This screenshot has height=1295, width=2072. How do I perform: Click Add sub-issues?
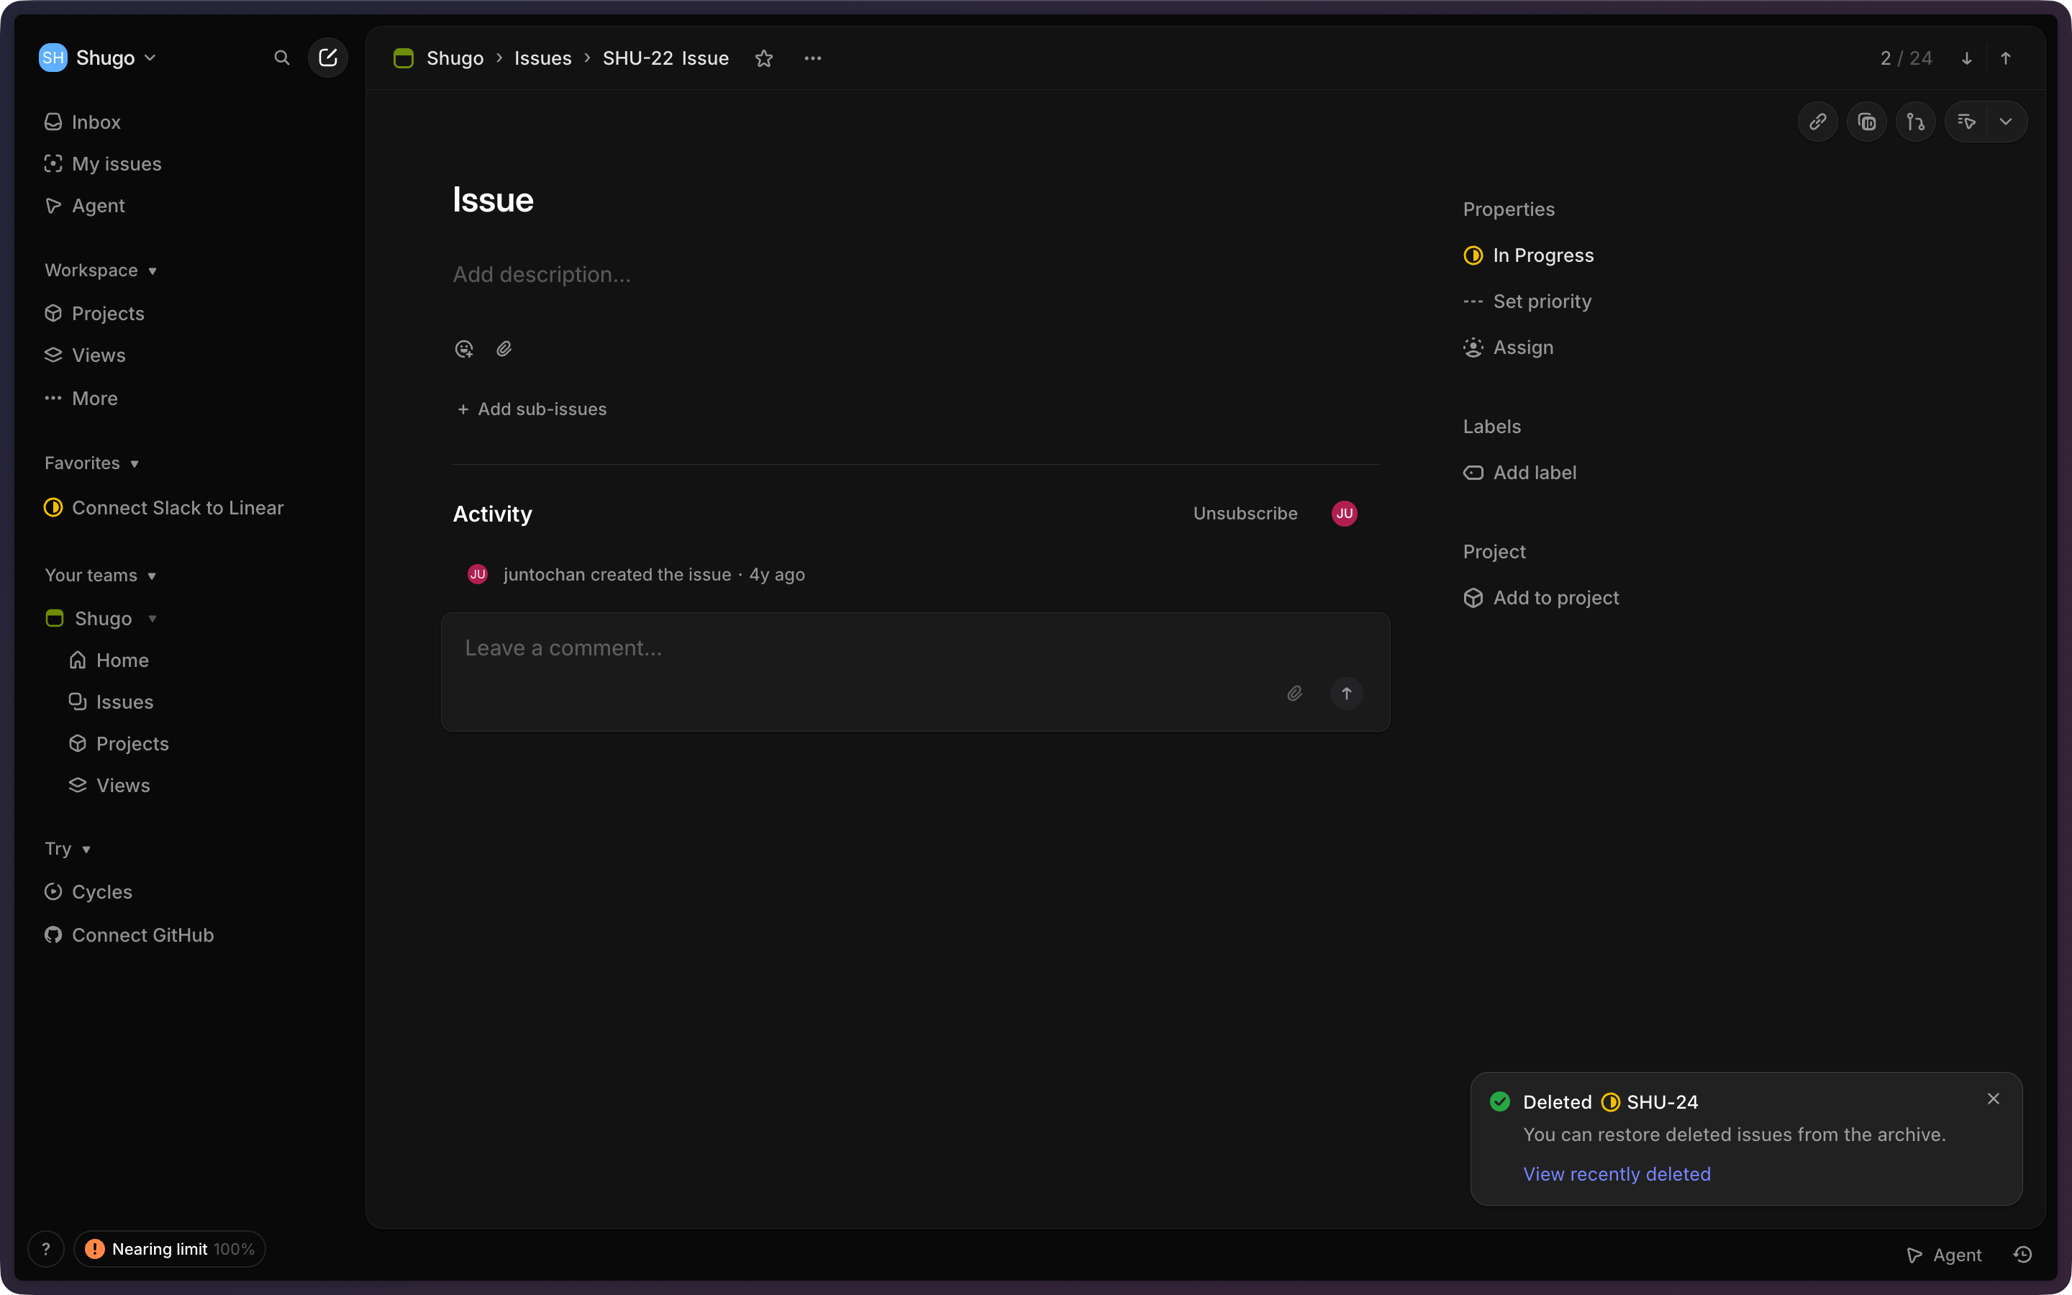click(x=532, y=409)
